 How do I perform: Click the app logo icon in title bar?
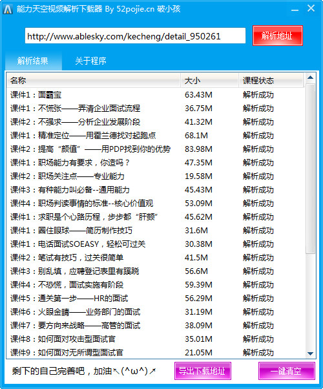coord(8,9)
